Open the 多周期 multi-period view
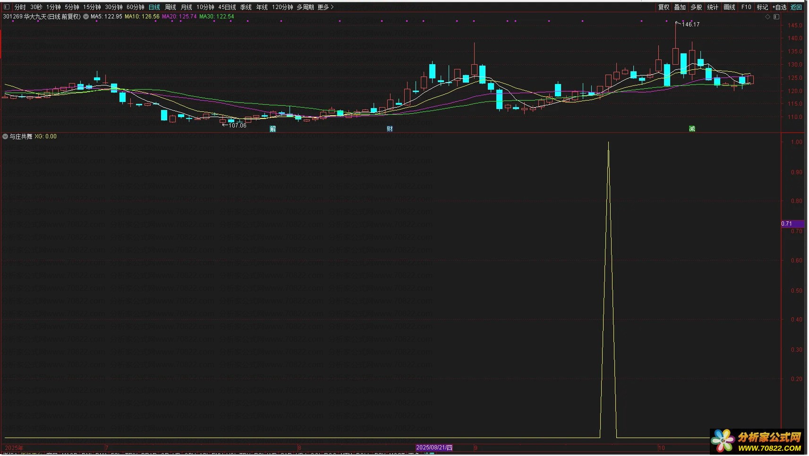 coord(305,7)
